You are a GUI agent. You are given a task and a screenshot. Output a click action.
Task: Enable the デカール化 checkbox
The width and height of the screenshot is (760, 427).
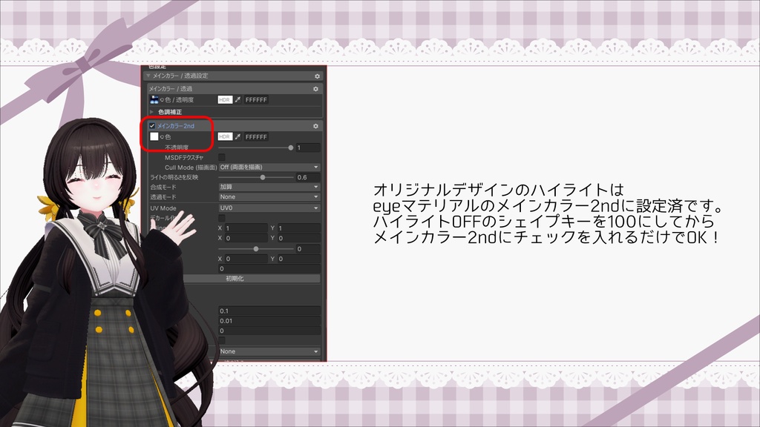pyautogui.click(x=220, y=218)
